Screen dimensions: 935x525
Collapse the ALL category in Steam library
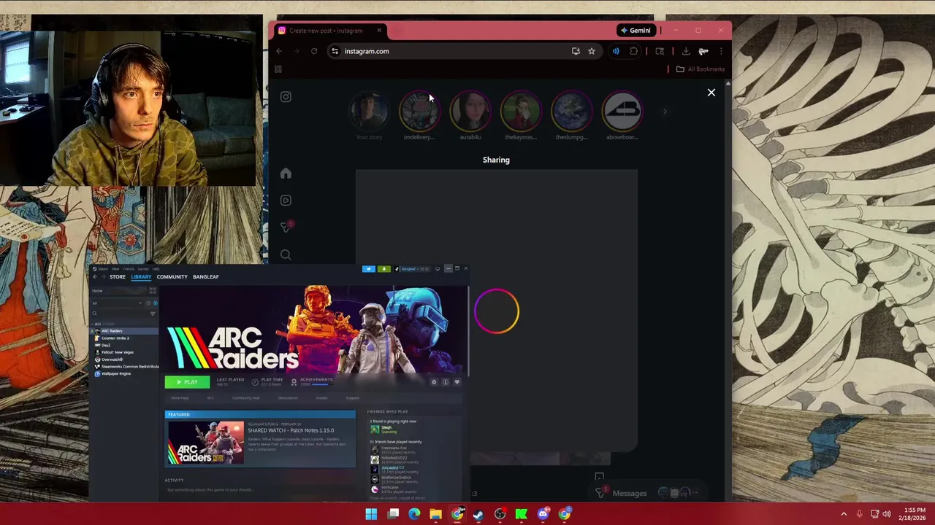coord(92,324)
